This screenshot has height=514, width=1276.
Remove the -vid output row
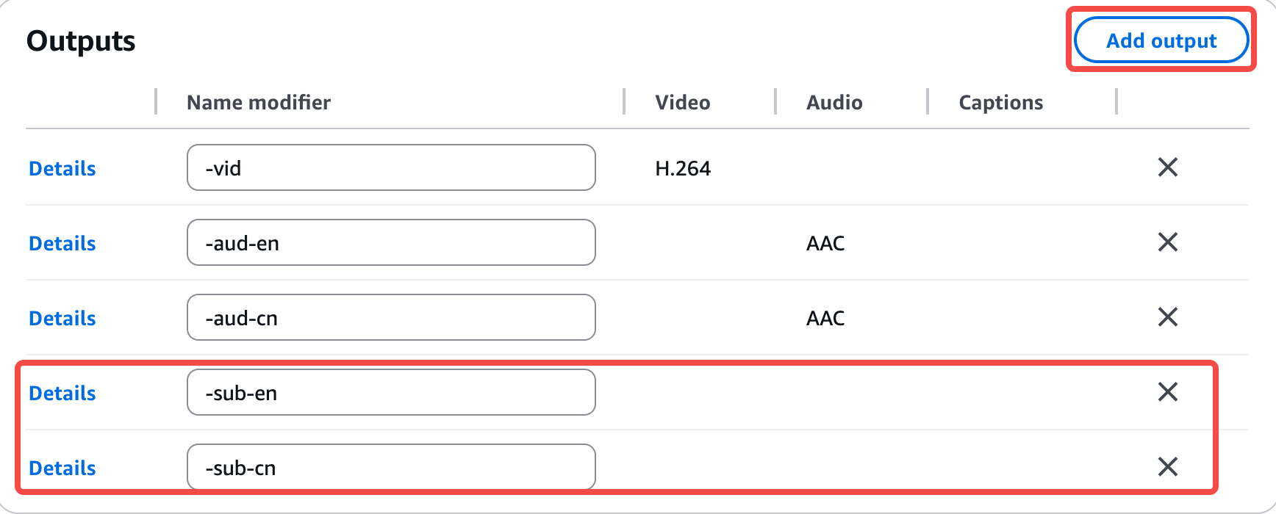pyautogui.click(x=1168, y=167)
